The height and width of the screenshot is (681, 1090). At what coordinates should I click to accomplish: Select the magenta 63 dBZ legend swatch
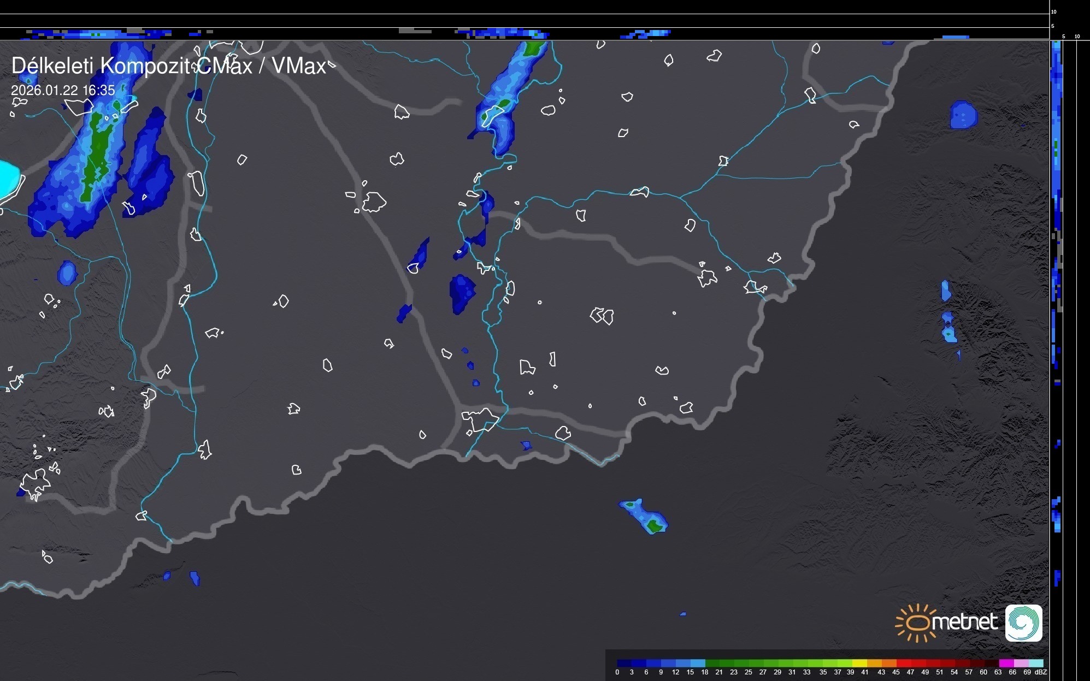pyautogui.click(x=1006, y=663)
